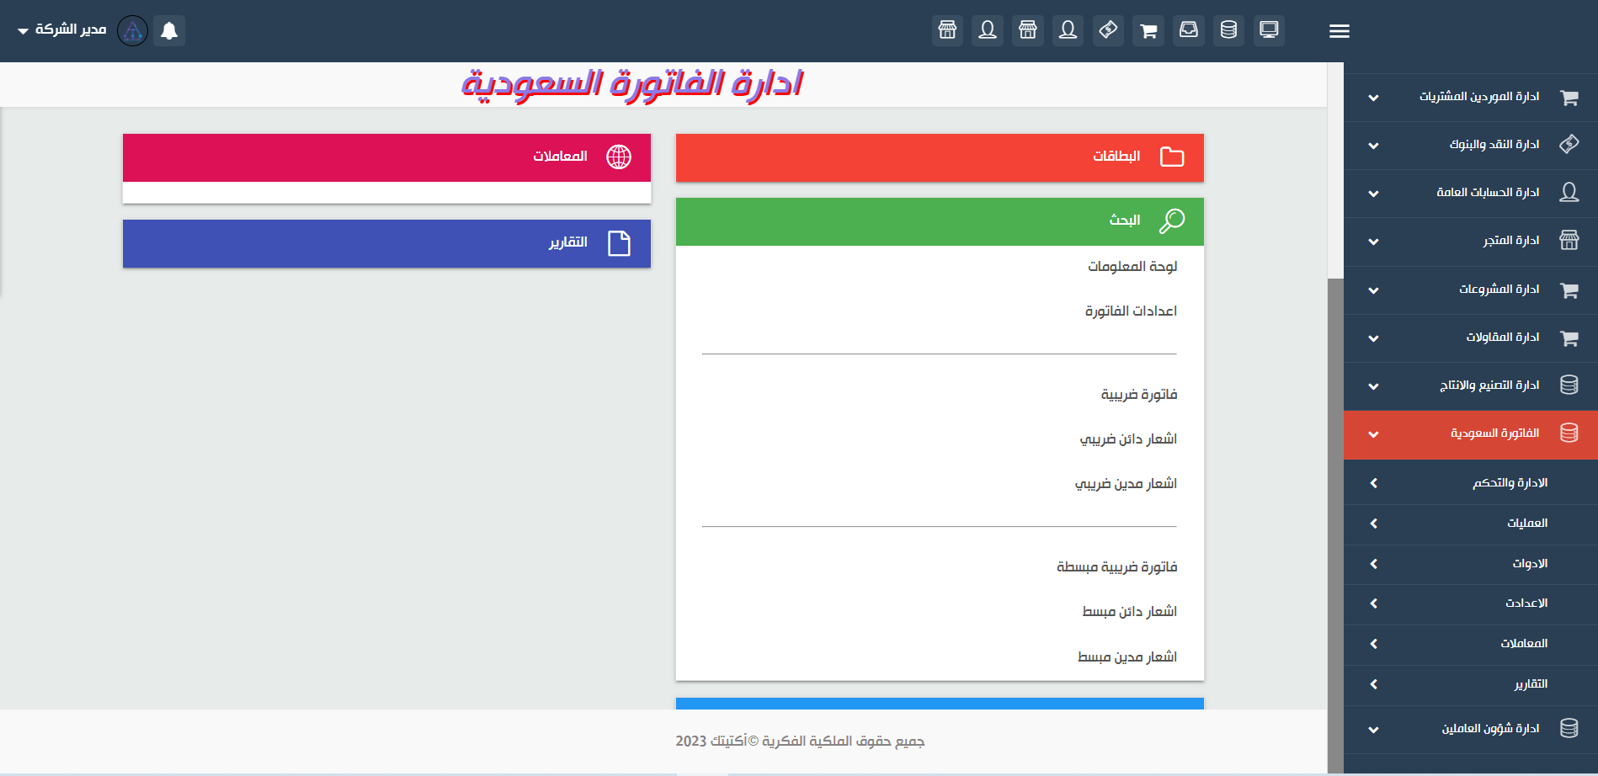This screenshot has width=1598, height=776.
Task: Click the red البطاقات card header
Action: tap(940, 157)
